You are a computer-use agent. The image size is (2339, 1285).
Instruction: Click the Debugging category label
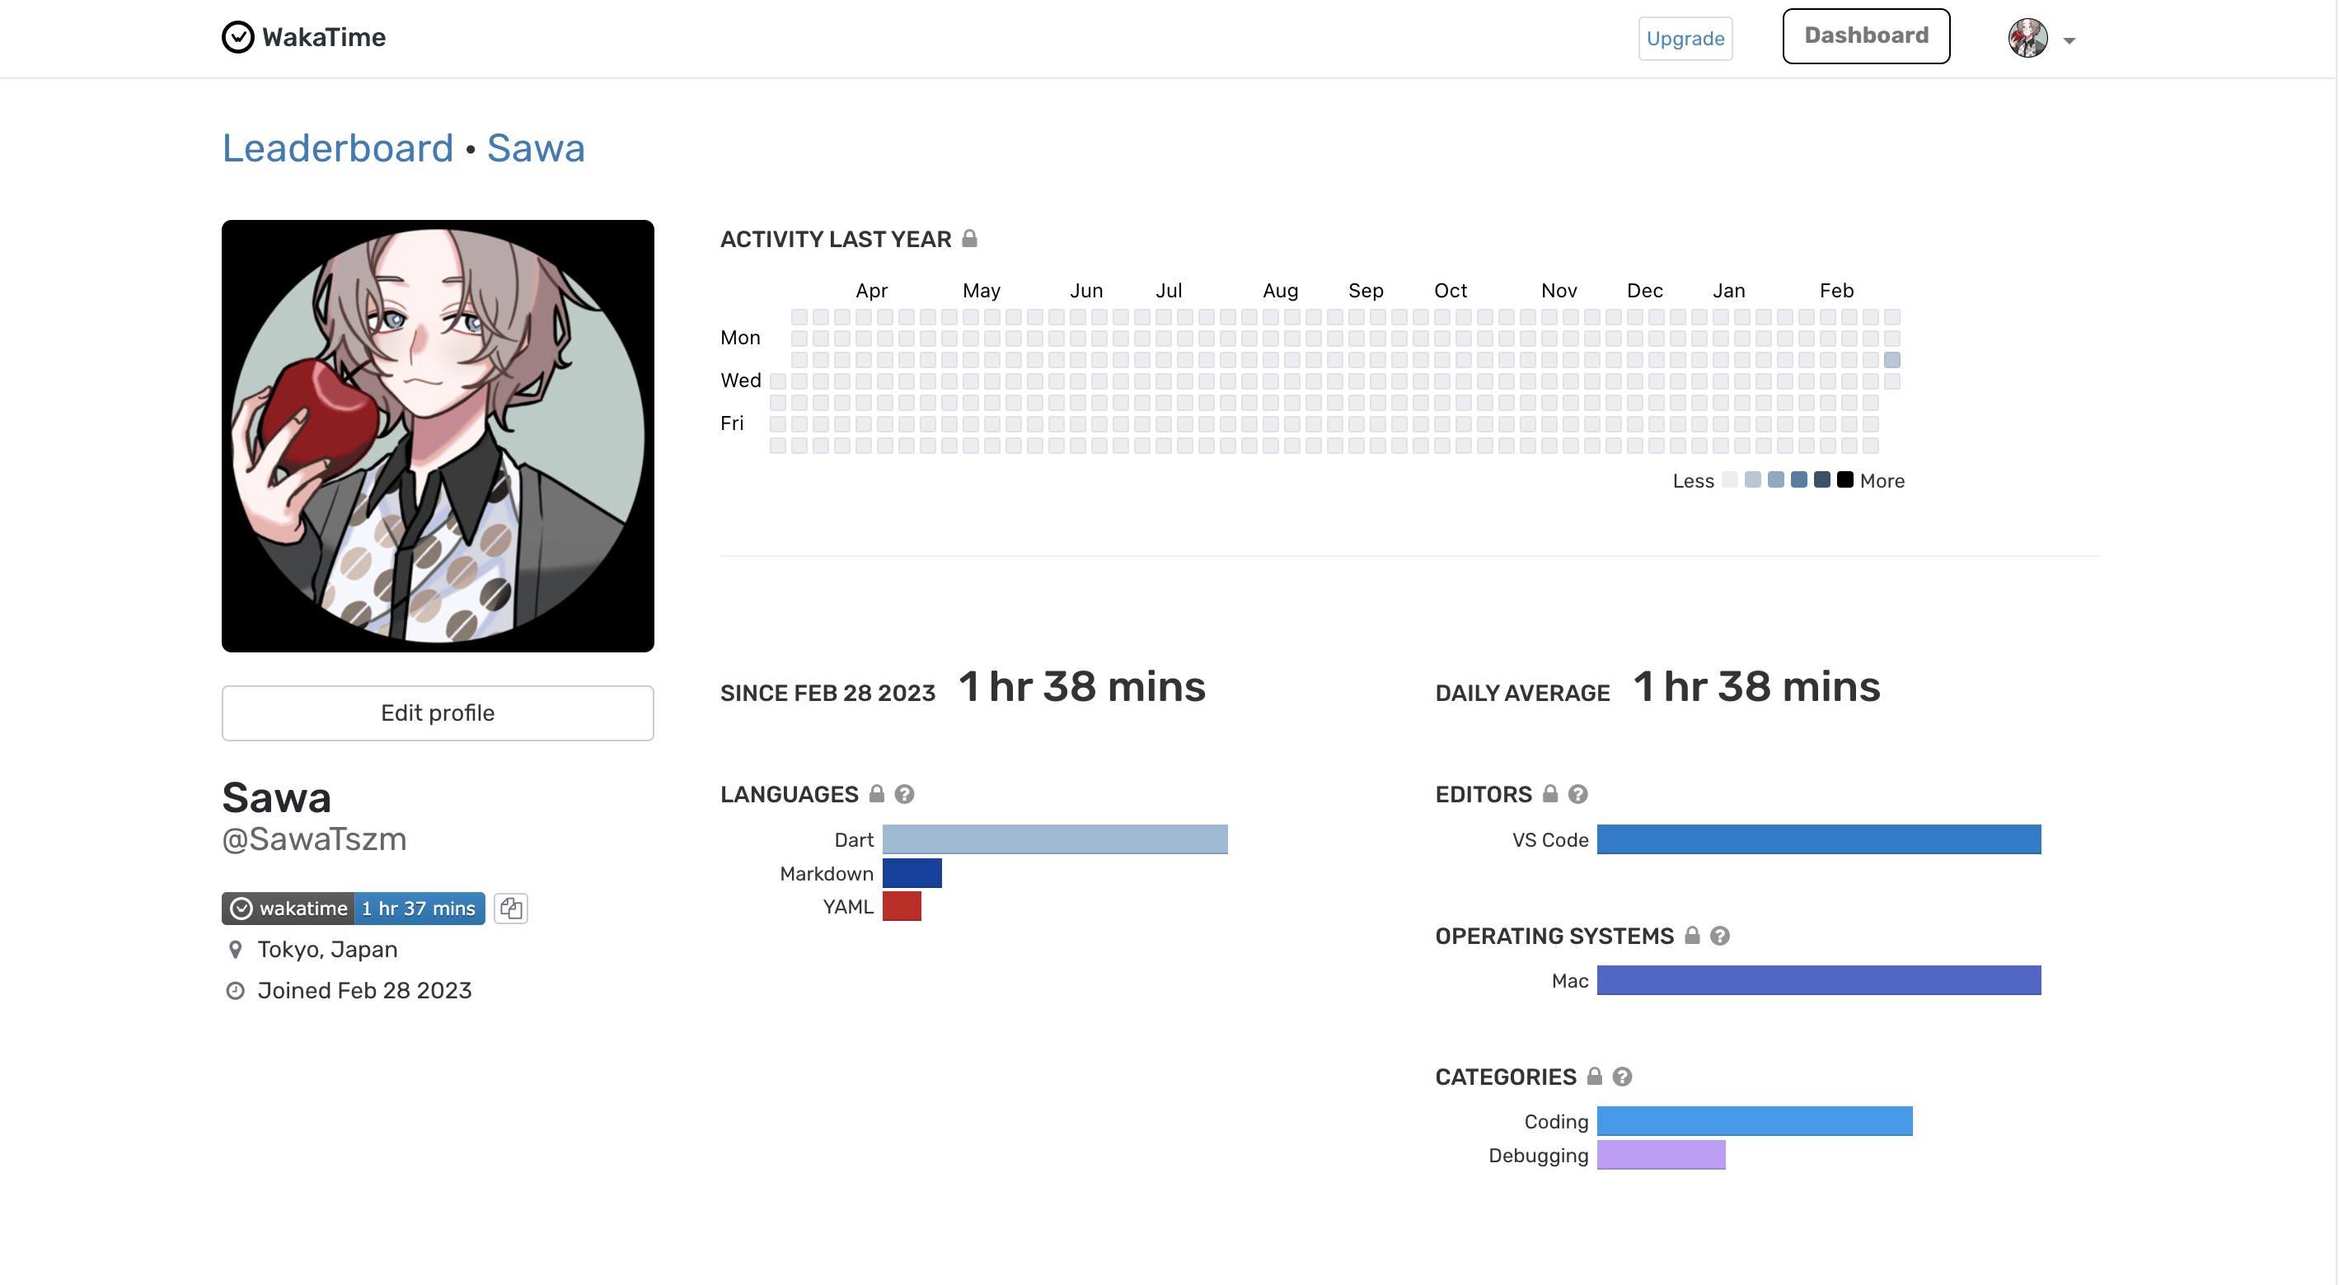[x=1539, y=1156]
